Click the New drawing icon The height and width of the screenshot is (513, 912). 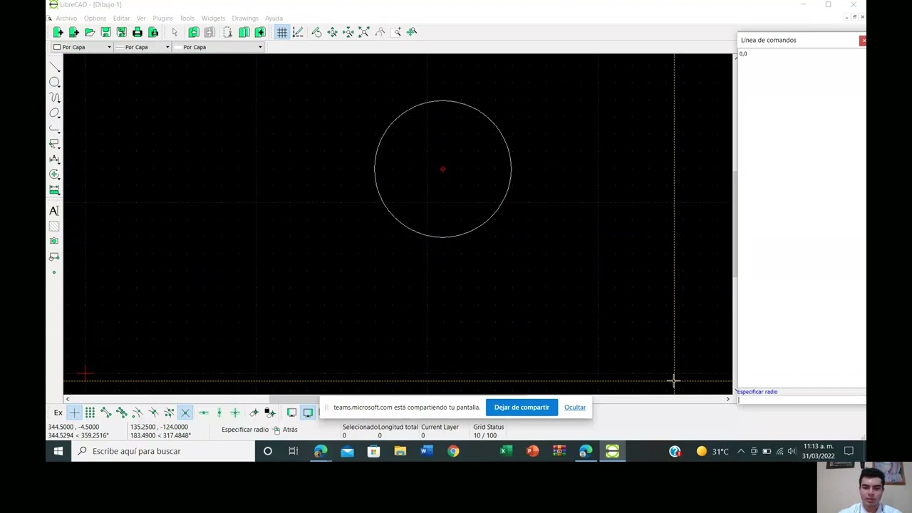[58, 32]
